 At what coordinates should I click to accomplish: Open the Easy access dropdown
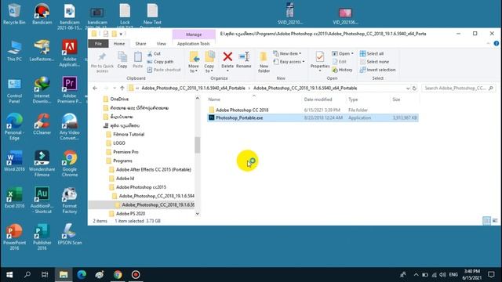tap(289, 62)
